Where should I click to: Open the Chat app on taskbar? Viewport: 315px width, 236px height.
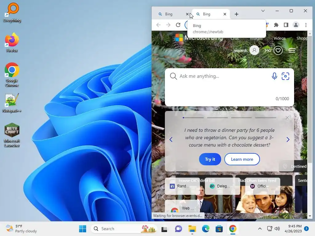(x=178, y=229)
